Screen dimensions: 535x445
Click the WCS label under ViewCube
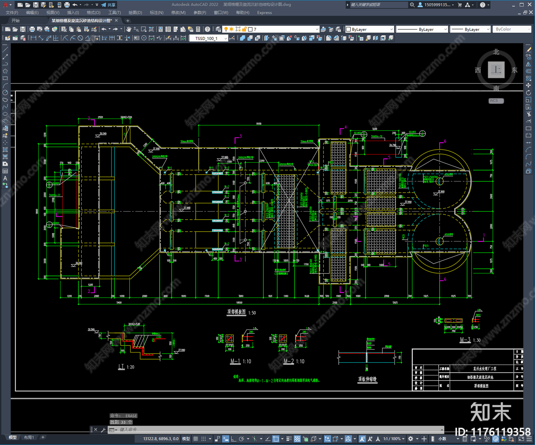496,101
